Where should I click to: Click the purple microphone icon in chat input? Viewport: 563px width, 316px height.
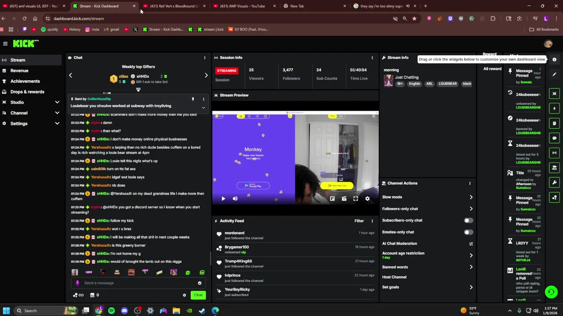pyautogui.click(x=77, y=283)
